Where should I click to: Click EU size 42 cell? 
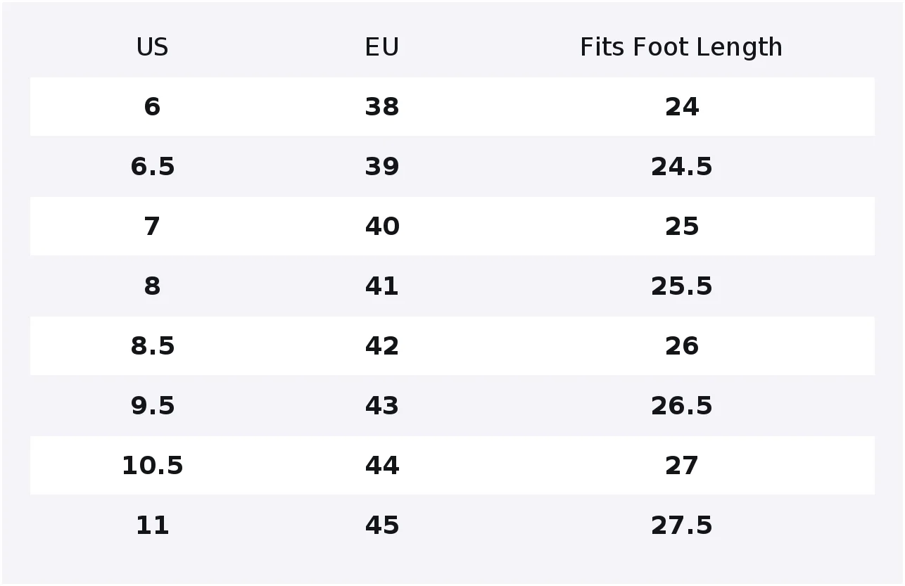382,346
